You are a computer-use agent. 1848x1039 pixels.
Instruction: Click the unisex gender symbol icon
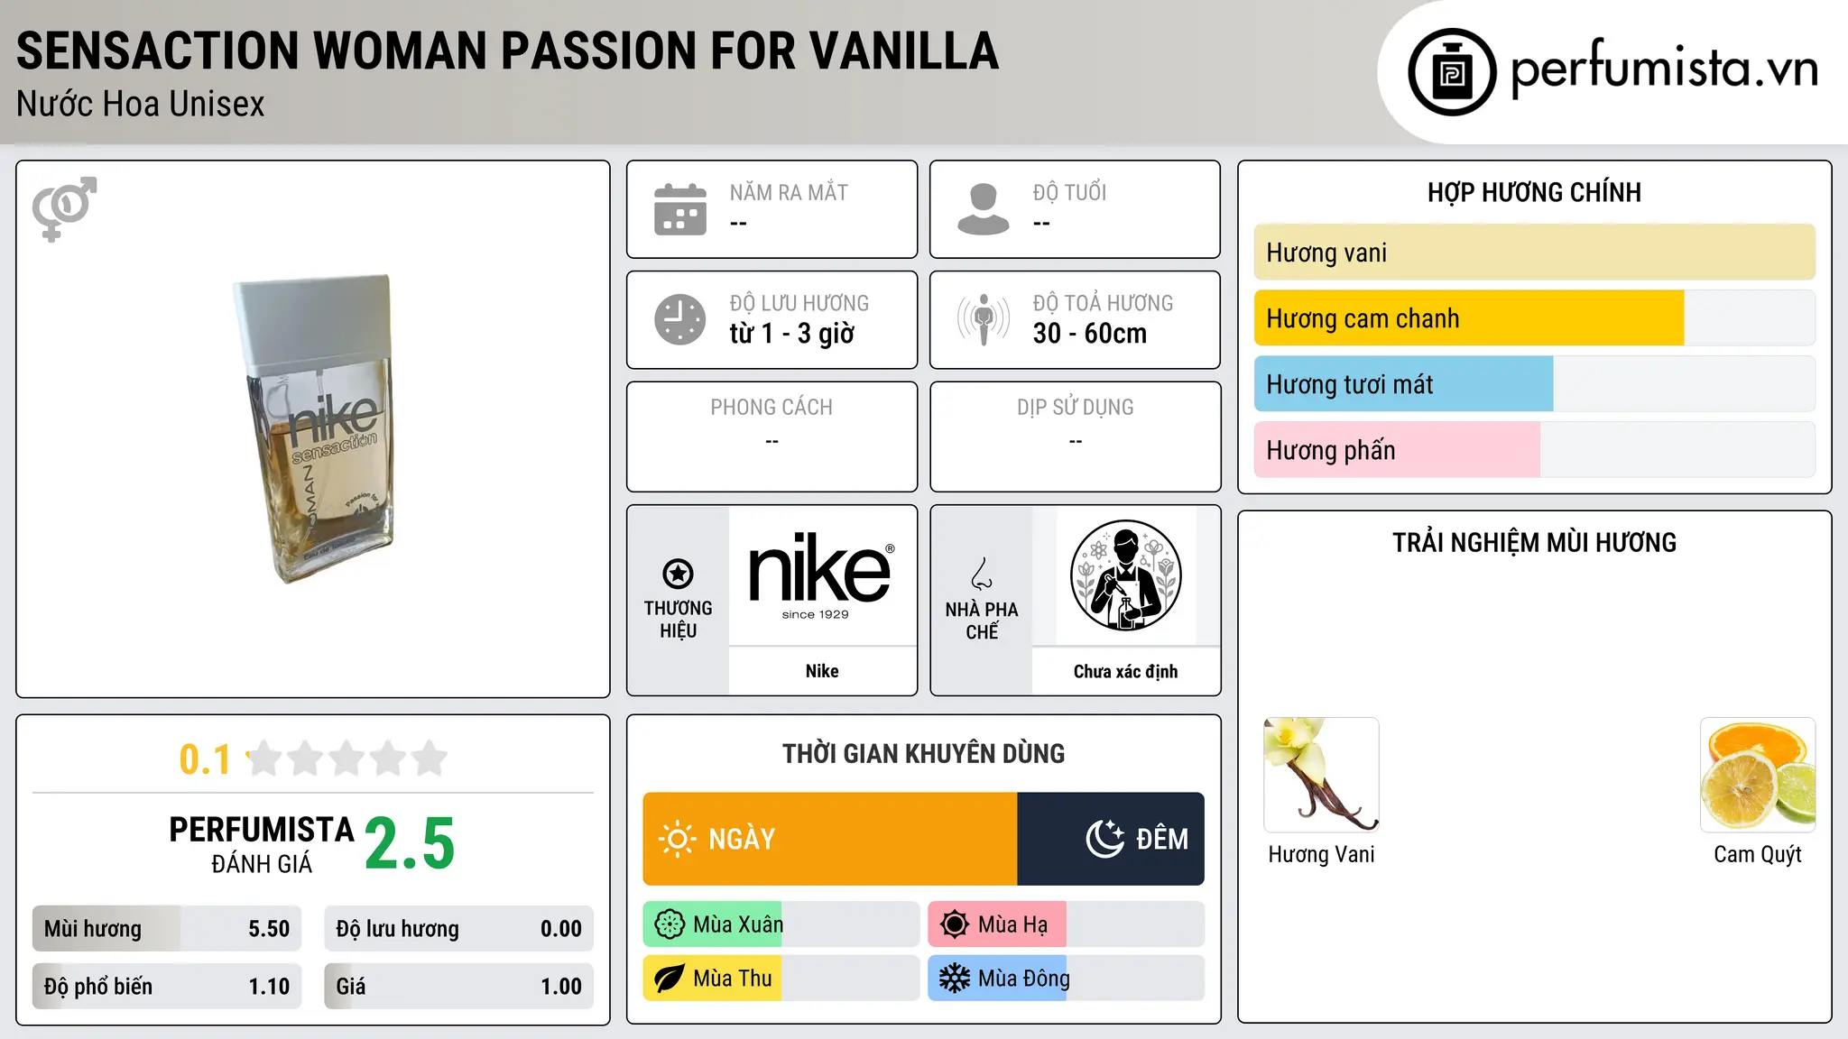pyautogui.click(x=64, y=208)
